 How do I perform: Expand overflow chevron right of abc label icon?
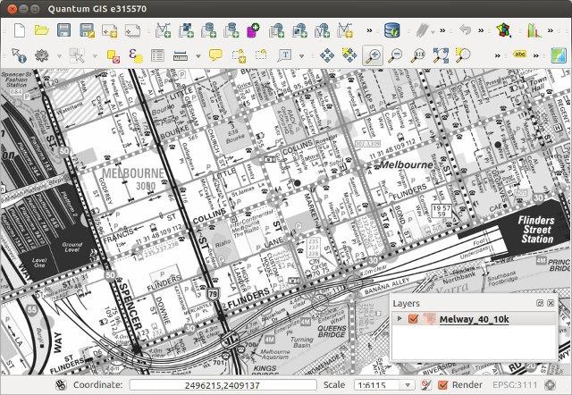click(536, 55)
